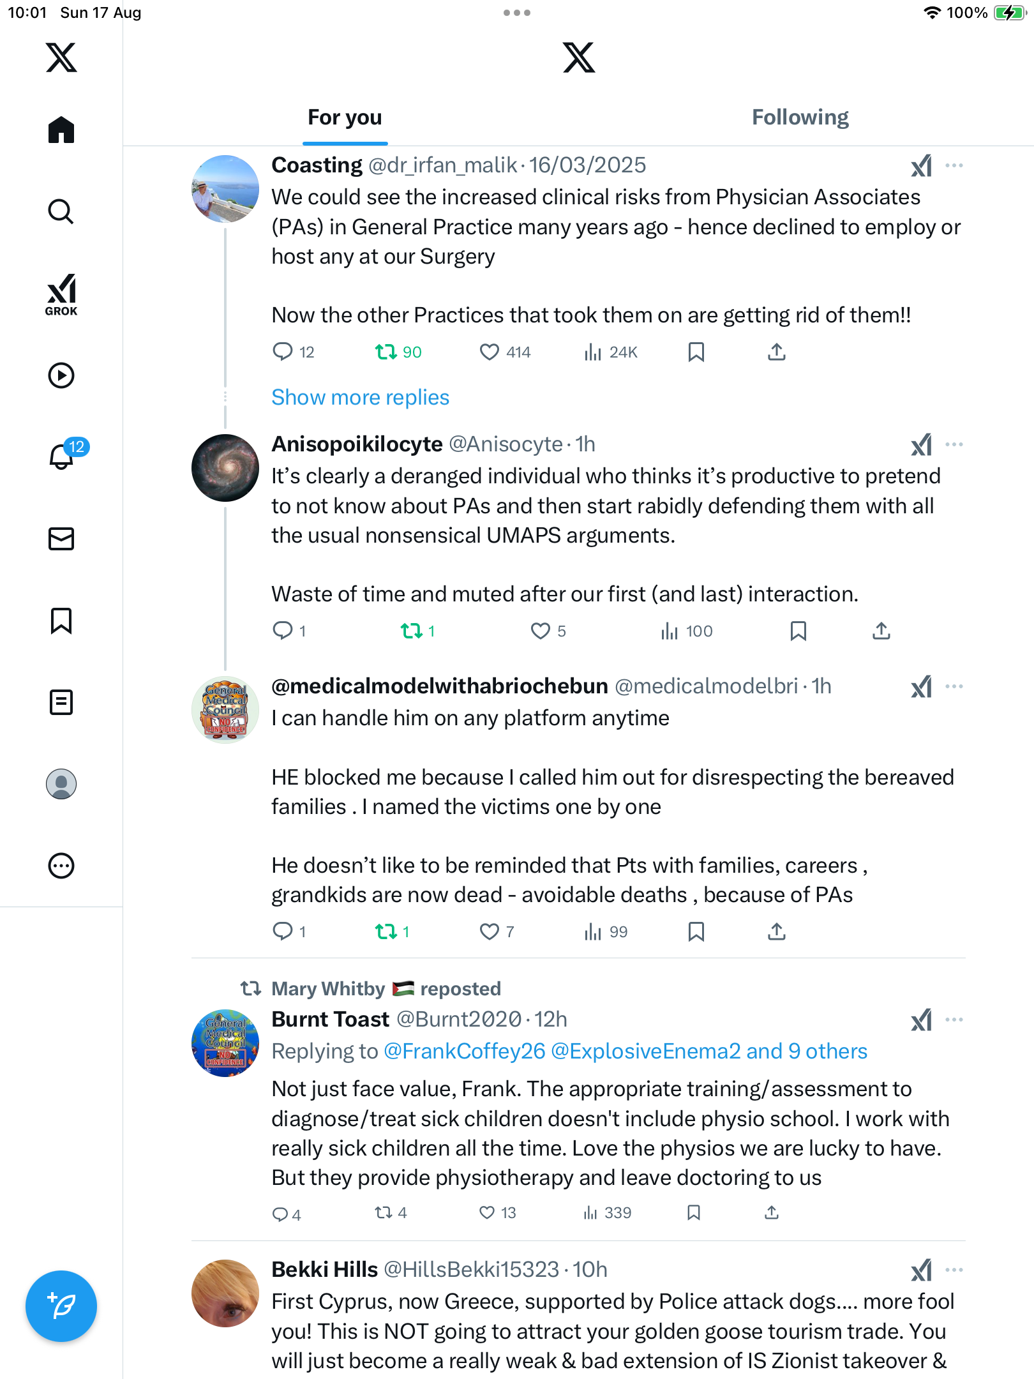Show more replies in the thread

coord(361,397)
